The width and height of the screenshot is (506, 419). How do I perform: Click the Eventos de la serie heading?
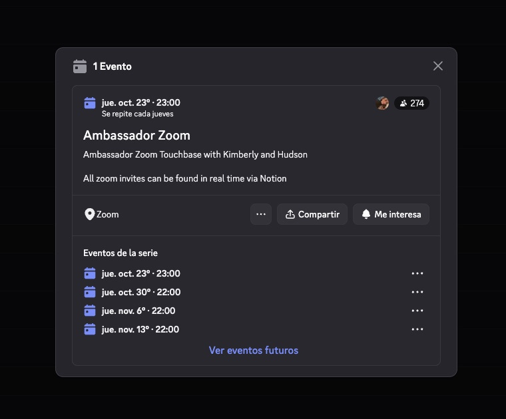(x=121, y=253)
